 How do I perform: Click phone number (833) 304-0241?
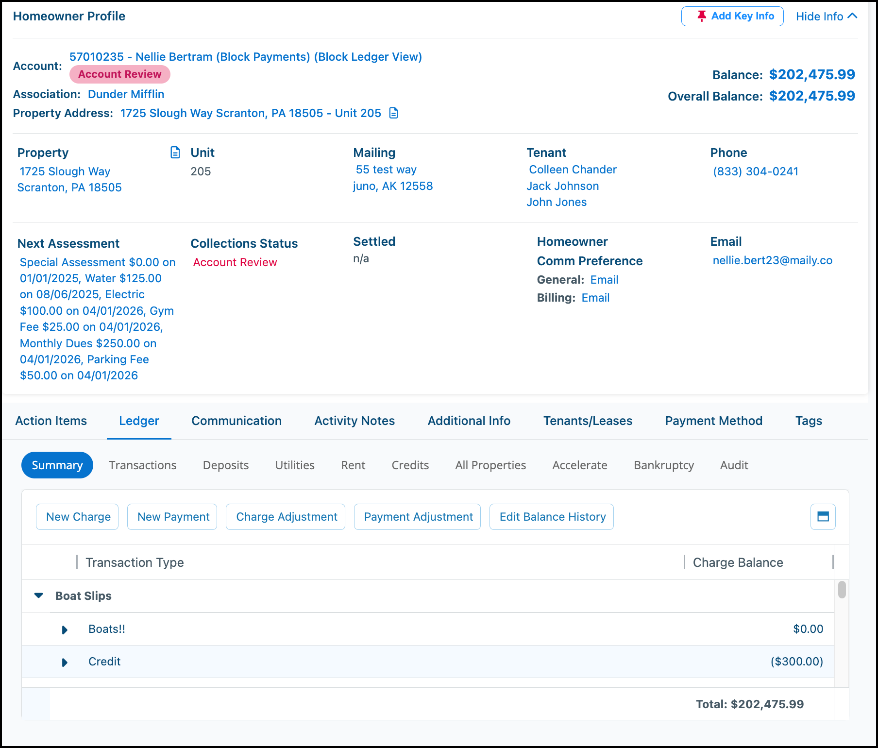[756, 171]
